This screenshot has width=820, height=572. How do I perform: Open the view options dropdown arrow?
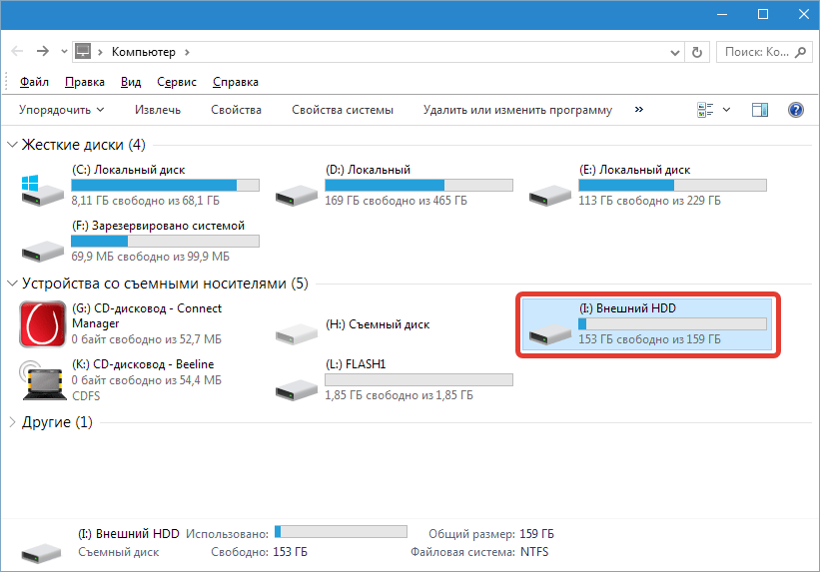click(726, 110)
